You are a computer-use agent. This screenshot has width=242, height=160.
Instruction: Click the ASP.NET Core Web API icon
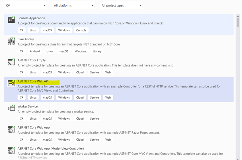tap(11, 83)
